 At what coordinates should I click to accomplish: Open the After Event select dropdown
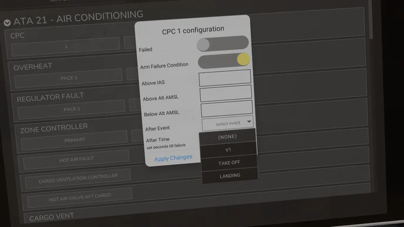click(x=227, y=124)
